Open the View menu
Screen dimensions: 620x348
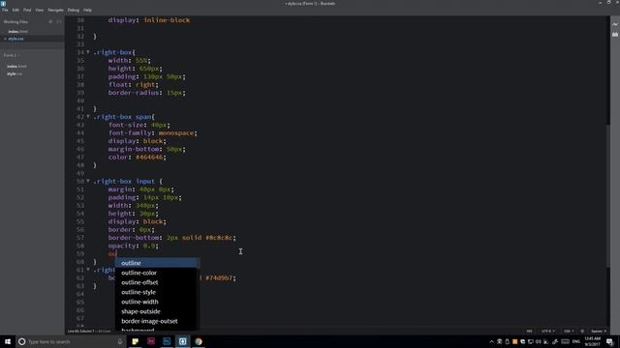39,10
